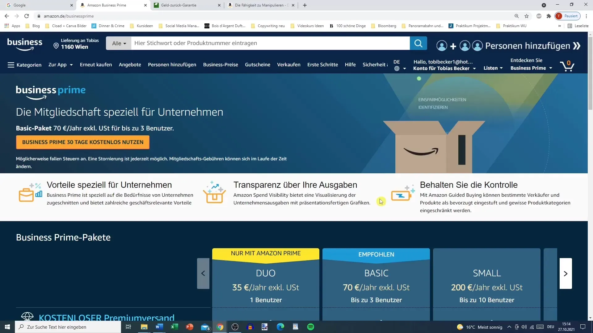Viewport: 593px width, 333px height.
Task: Open the Kategorien hamburger menu
Action: 24,65
